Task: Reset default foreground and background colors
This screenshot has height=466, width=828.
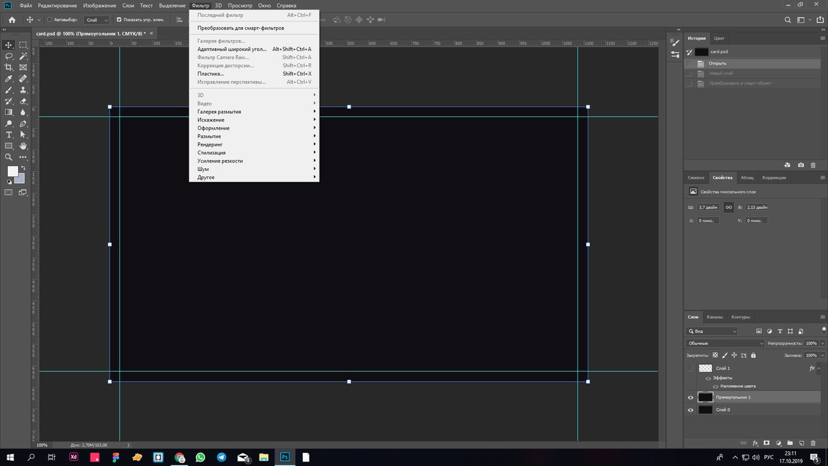Action: point(9,183)
